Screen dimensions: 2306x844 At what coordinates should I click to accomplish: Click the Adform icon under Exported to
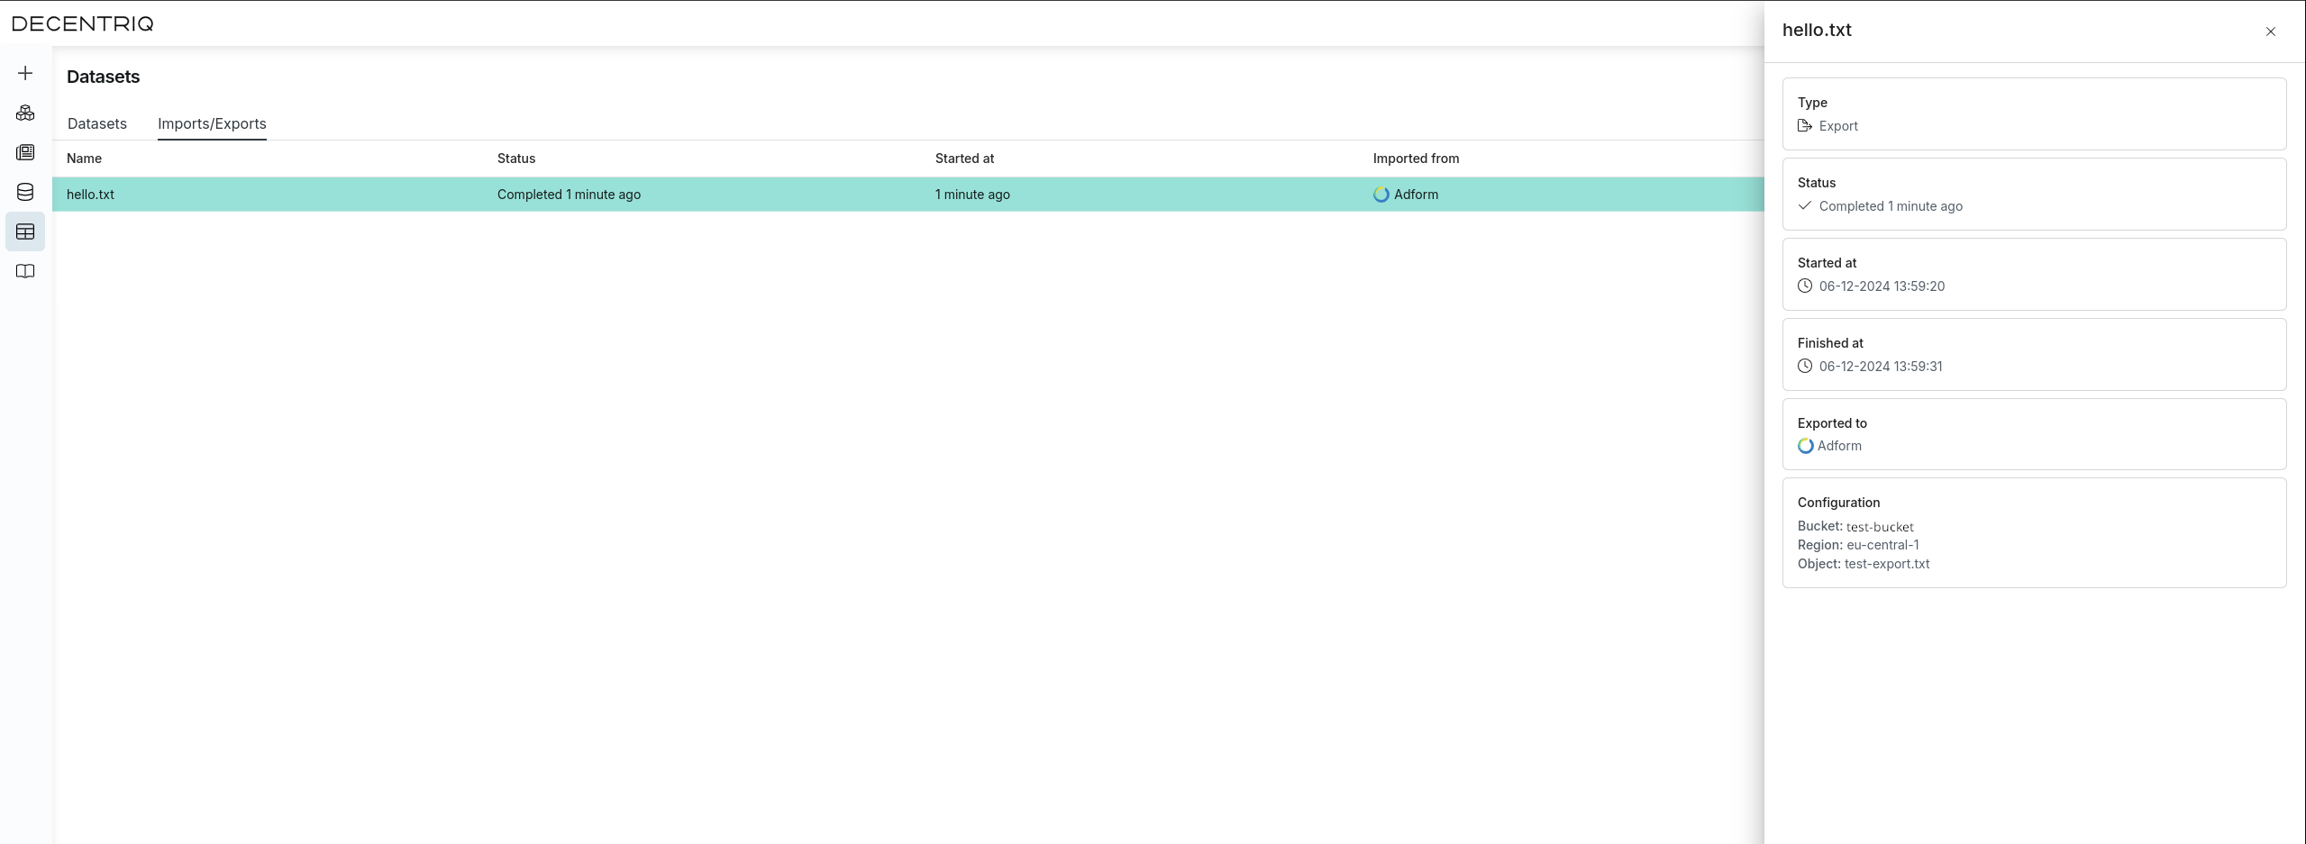[1805, 446]
